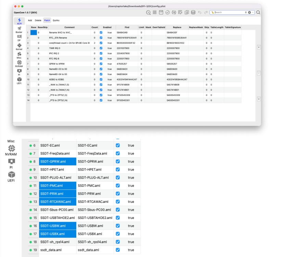
Task: Click the Replace column header
Action: tap(177, 27)
